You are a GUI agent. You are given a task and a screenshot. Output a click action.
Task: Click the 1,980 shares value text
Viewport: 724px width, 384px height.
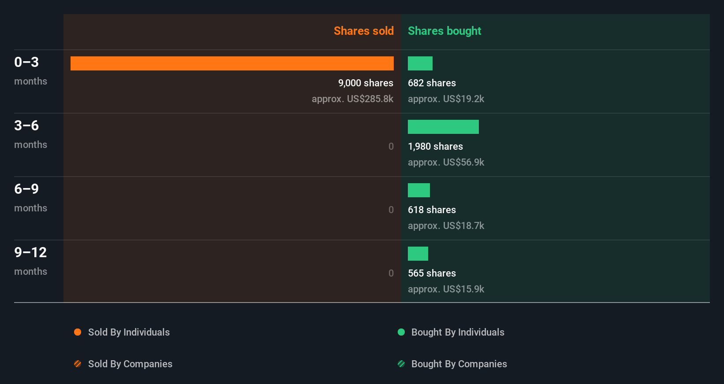(x=435, y=146)
